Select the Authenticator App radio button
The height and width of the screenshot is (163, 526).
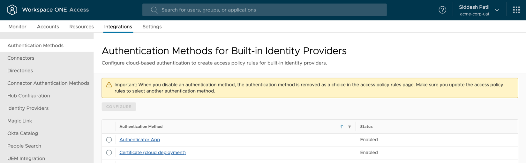click(109, 140)
